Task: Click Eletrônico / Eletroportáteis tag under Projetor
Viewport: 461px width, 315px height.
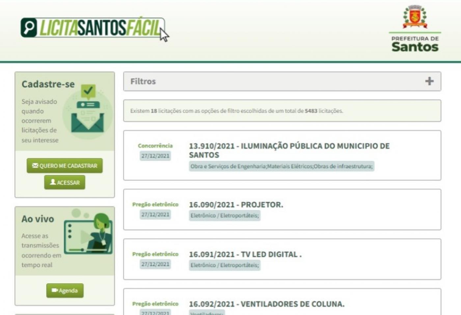Action: (225, 216)
